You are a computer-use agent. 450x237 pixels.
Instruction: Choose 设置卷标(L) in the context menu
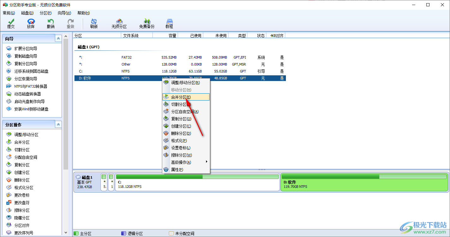click(x=186, y=148)
